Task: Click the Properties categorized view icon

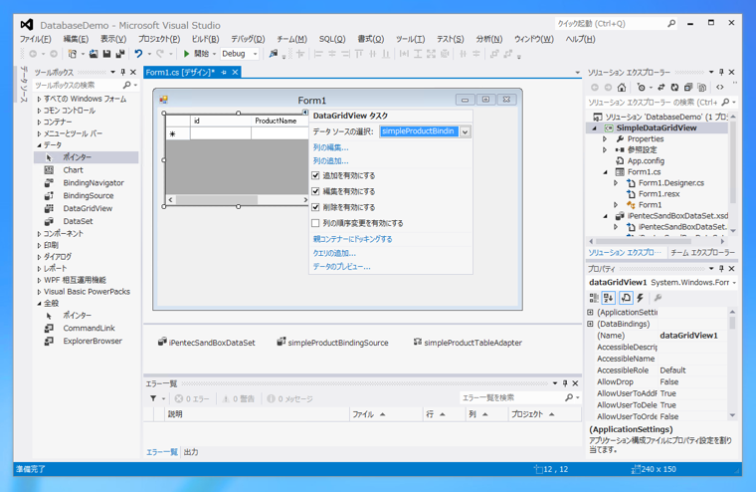Action: [594, 298]
